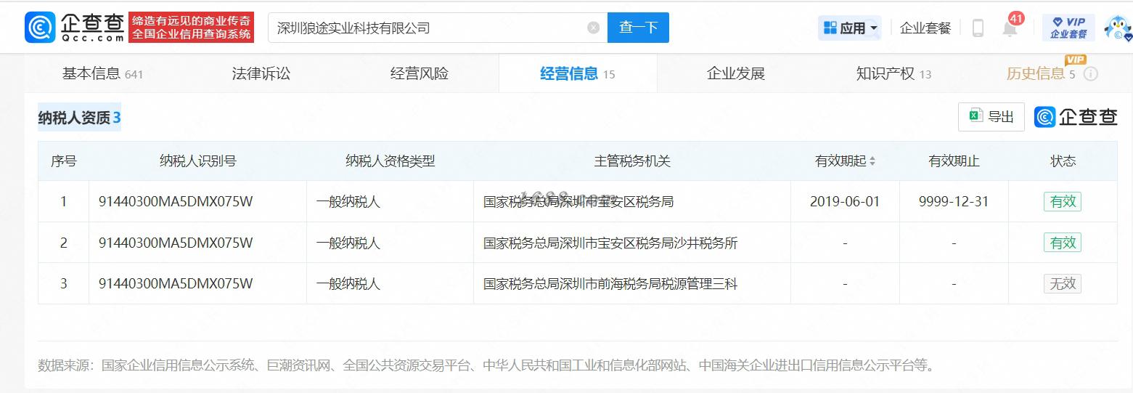Switch to 经营风险 tab
1133x393 pixels.
pyautogui.click(x=420, y=73)
